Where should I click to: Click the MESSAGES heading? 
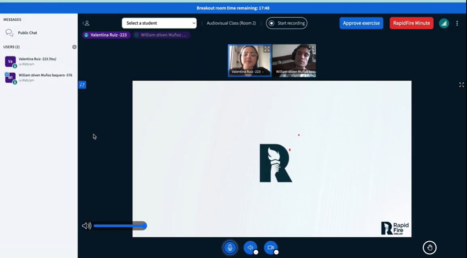pos(12,19)
